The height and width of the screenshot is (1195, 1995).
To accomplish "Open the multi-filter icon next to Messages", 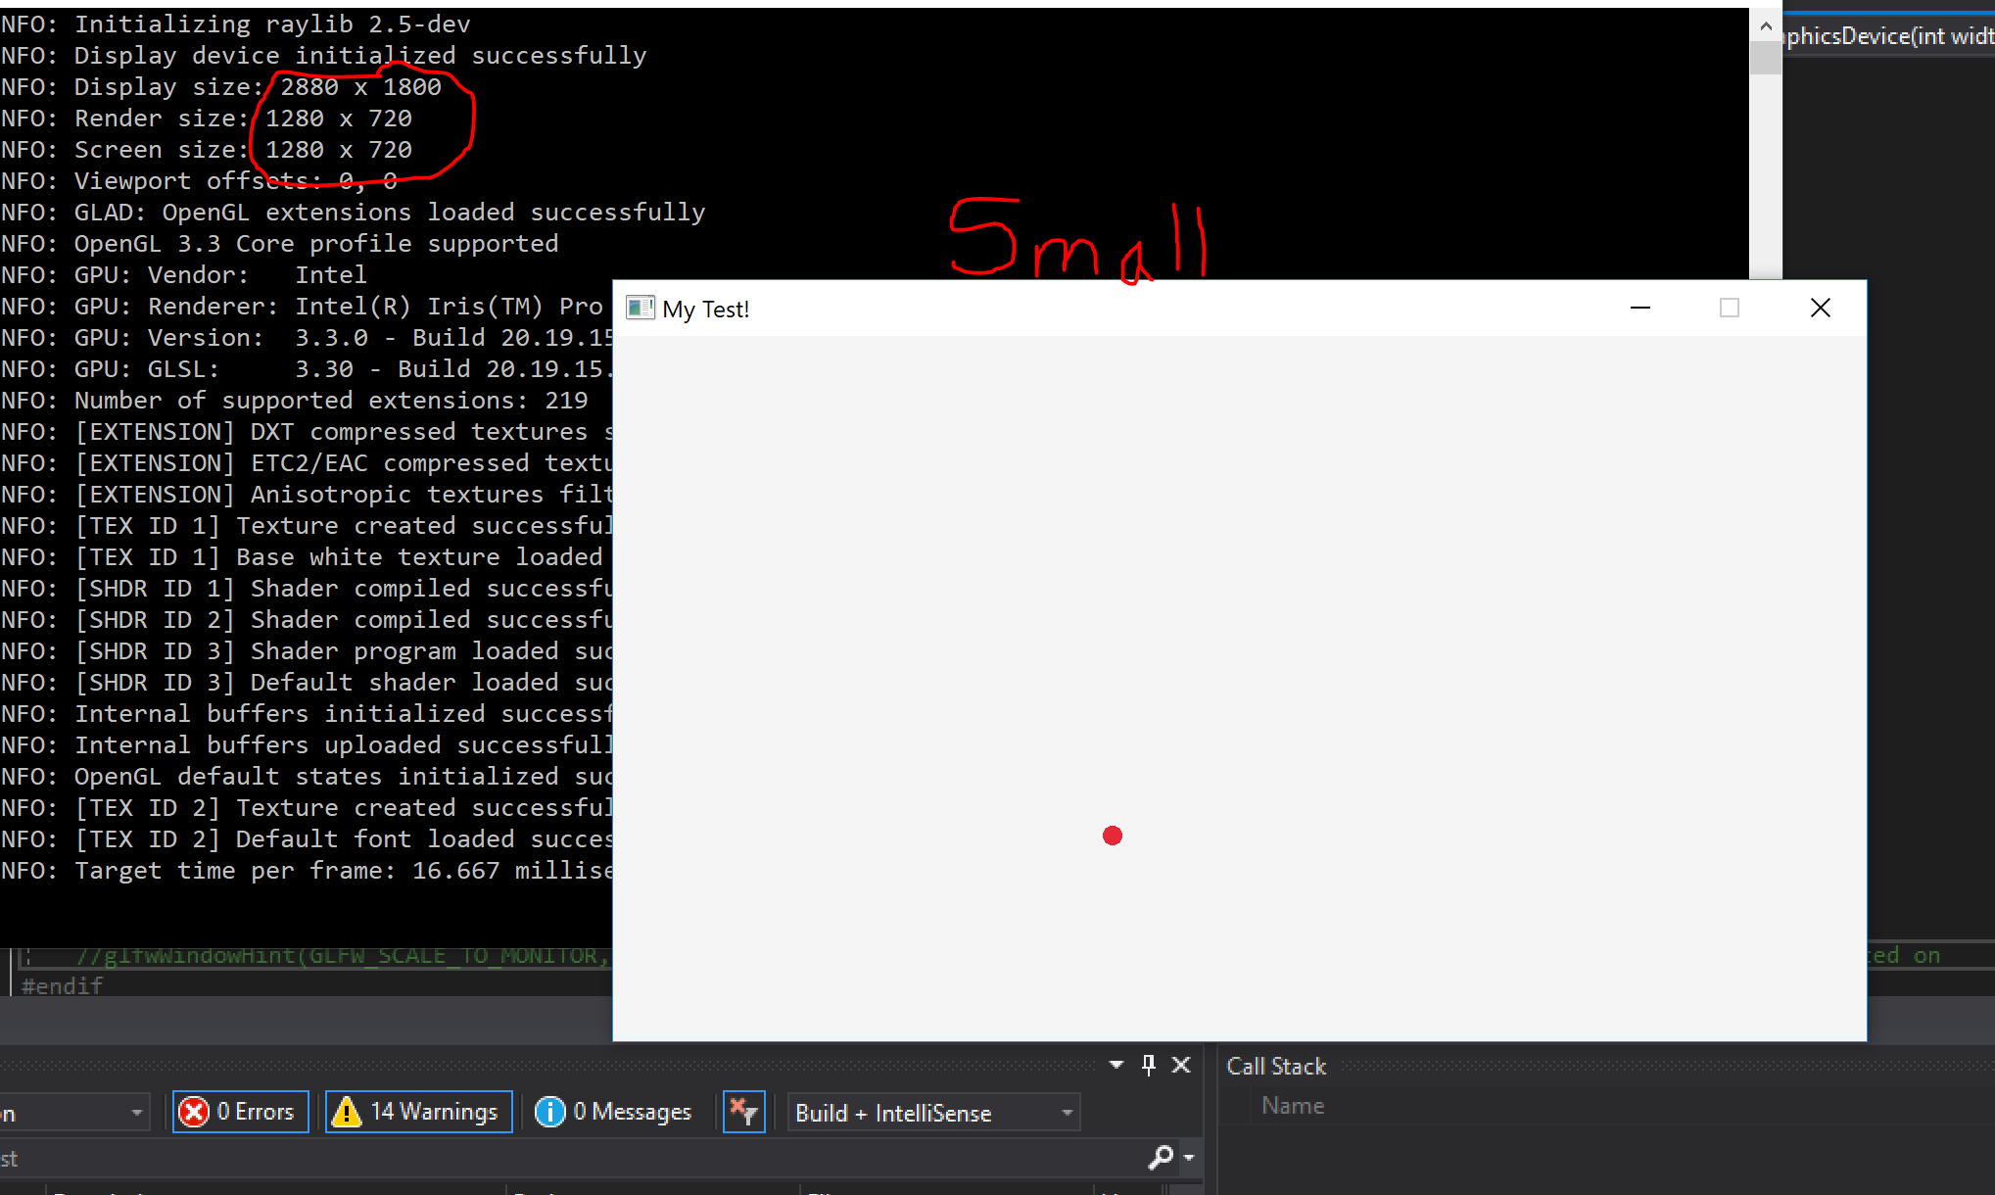I will tap(743, 1112).
